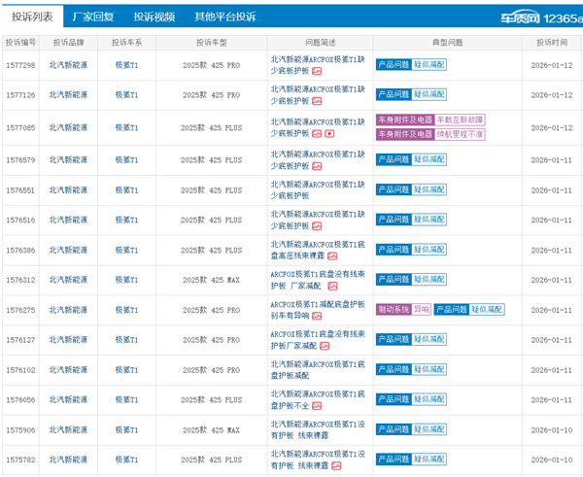Open complaint description for row 1575906

pos(317,429)
